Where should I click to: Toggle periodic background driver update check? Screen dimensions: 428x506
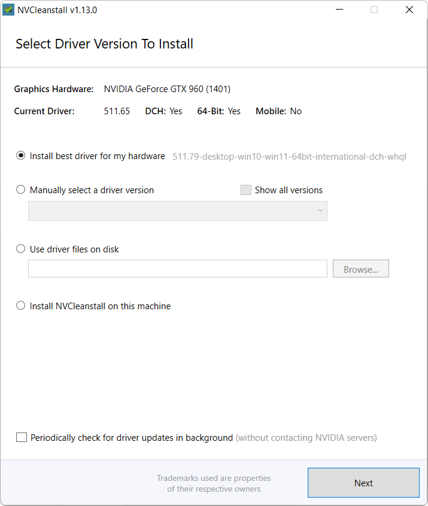22,438
